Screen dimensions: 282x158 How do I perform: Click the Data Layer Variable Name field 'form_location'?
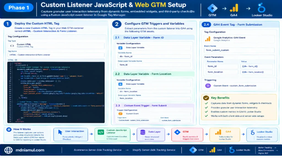tap(154, 98)
